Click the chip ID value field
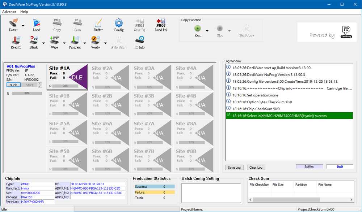The image size is (362, 212). (x=98, y=184)
